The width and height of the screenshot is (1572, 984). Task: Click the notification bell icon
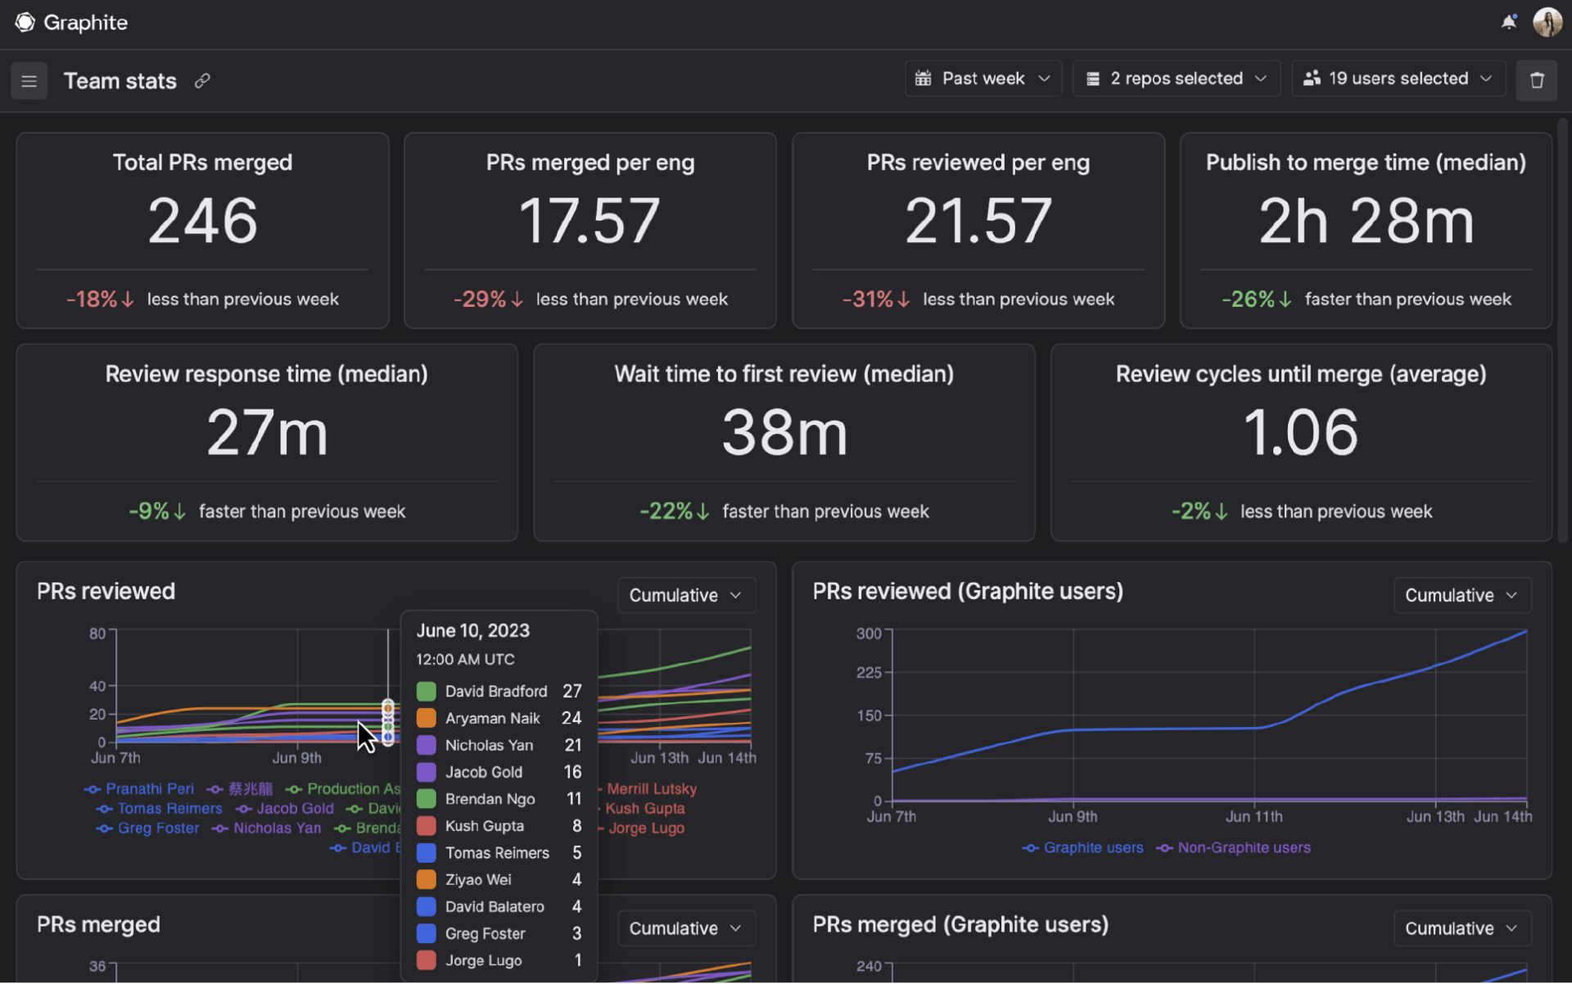[x=1507, y=20]
